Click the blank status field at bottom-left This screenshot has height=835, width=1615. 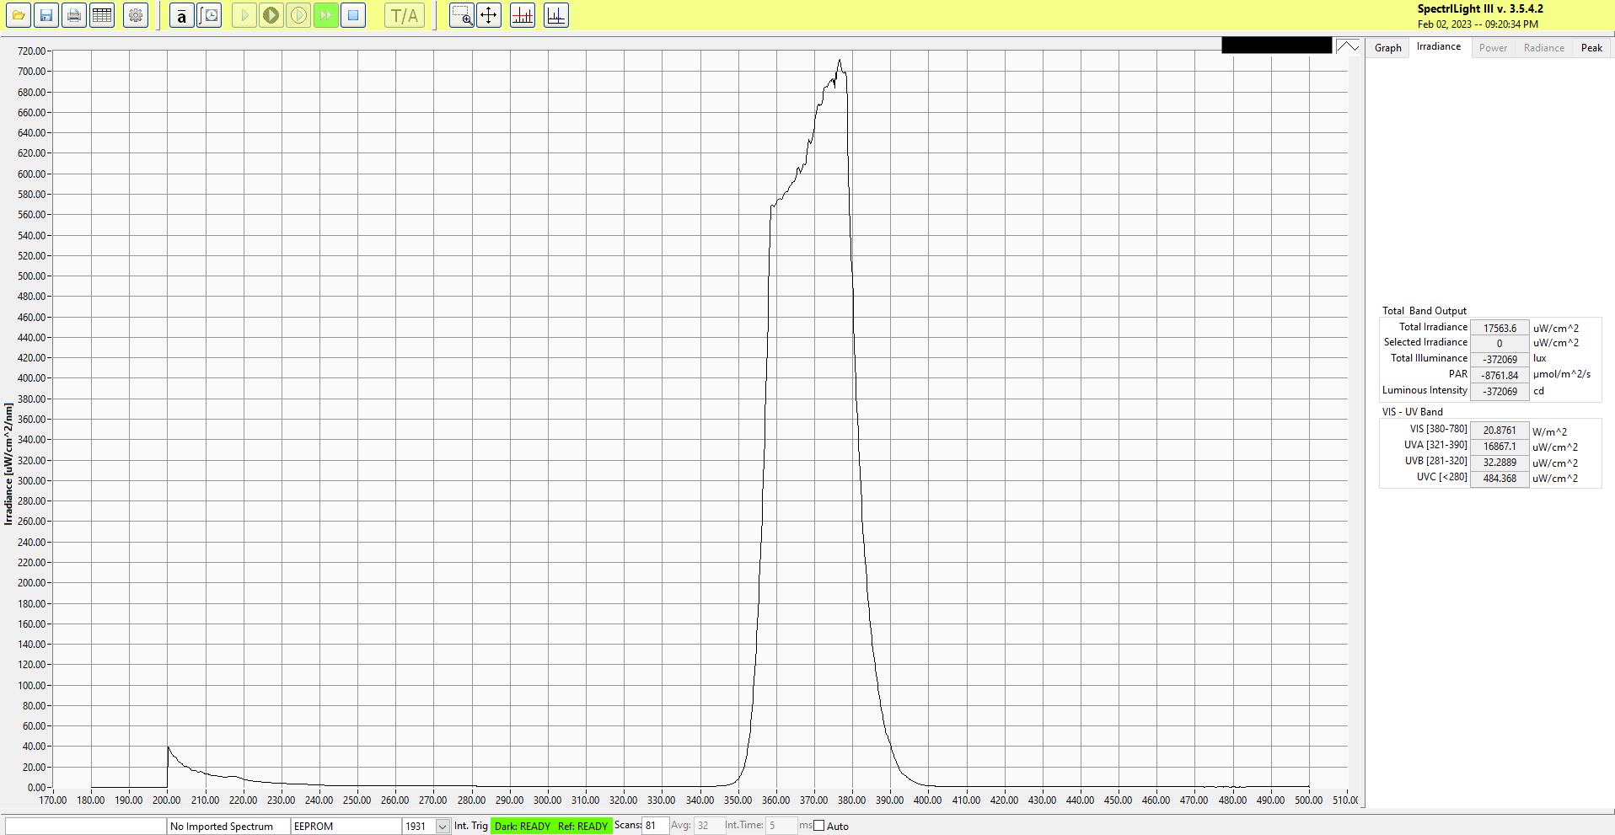pos(86,827)
